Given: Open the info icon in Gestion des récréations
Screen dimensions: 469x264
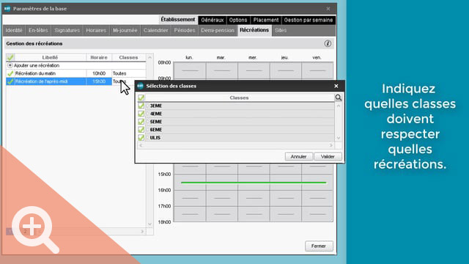Looking at the screenshot, I should [328, 44].
